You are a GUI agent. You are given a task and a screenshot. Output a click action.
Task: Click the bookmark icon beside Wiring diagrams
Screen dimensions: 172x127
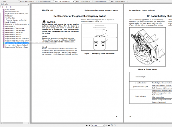(4, 10)
